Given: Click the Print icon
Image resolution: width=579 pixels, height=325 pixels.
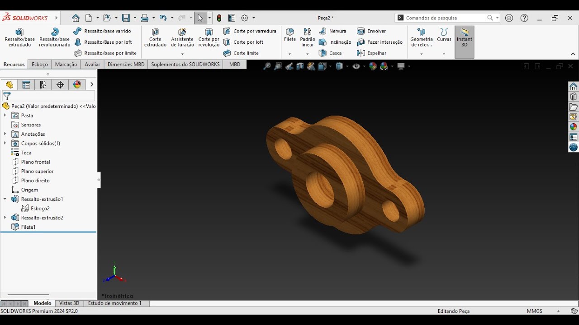Looking at the screenshot, I should tap(144, 18).
